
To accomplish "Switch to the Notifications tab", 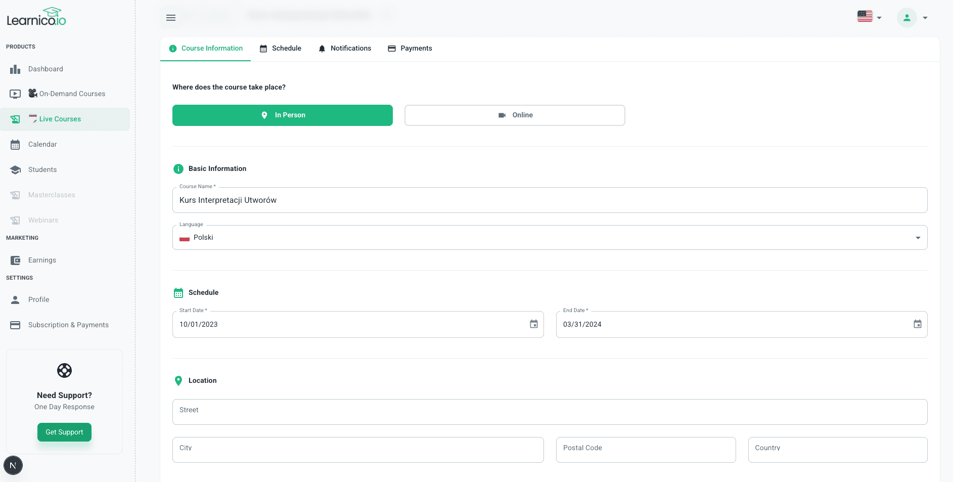I will click(x=345, y=49).
